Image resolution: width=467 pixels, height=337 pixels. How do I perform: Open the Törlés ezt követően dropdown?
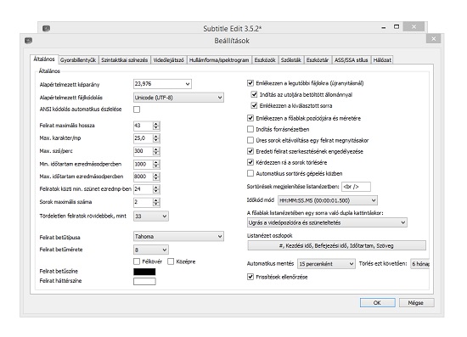pos(419,264)
